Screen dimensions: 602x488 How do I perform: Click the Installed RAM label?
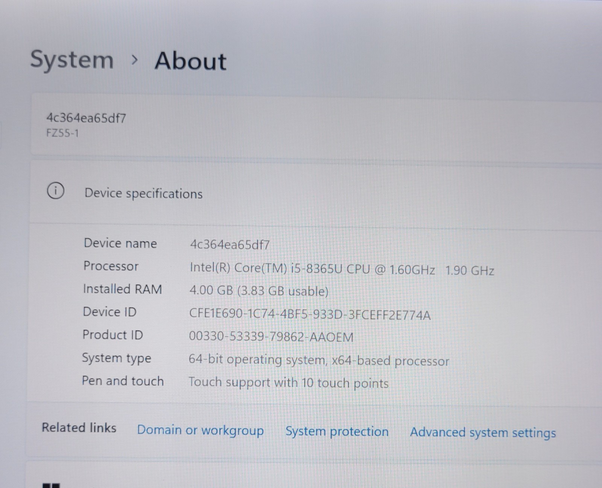pyautogui.click(x=122, y=289)
